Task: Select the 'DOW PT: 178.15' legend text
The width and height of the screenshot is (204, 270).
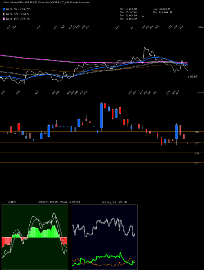Action: [18, 19]
